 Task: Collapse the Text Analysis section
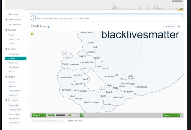(x=6, y=19)
